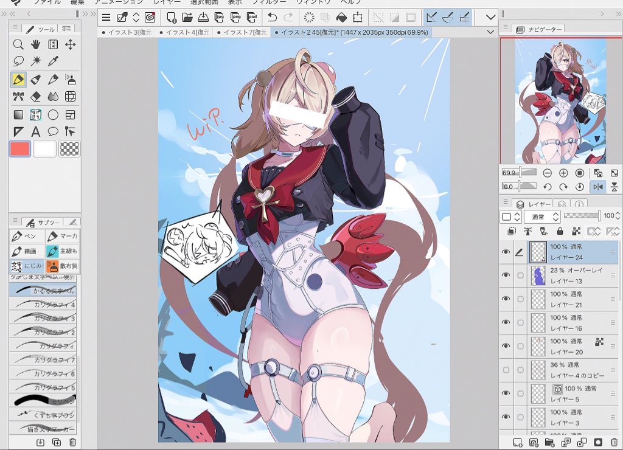Select the Text tool

36,131
